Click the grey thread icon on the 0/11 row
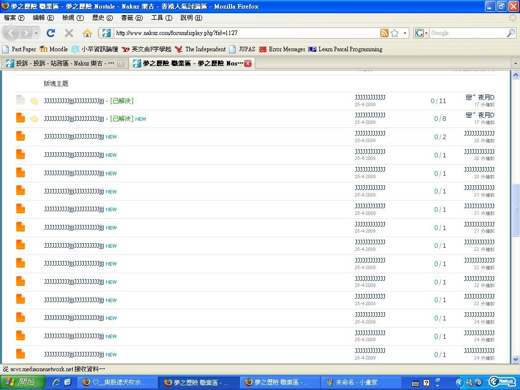This screenshot has height=390, width=520. pos(20,100)
